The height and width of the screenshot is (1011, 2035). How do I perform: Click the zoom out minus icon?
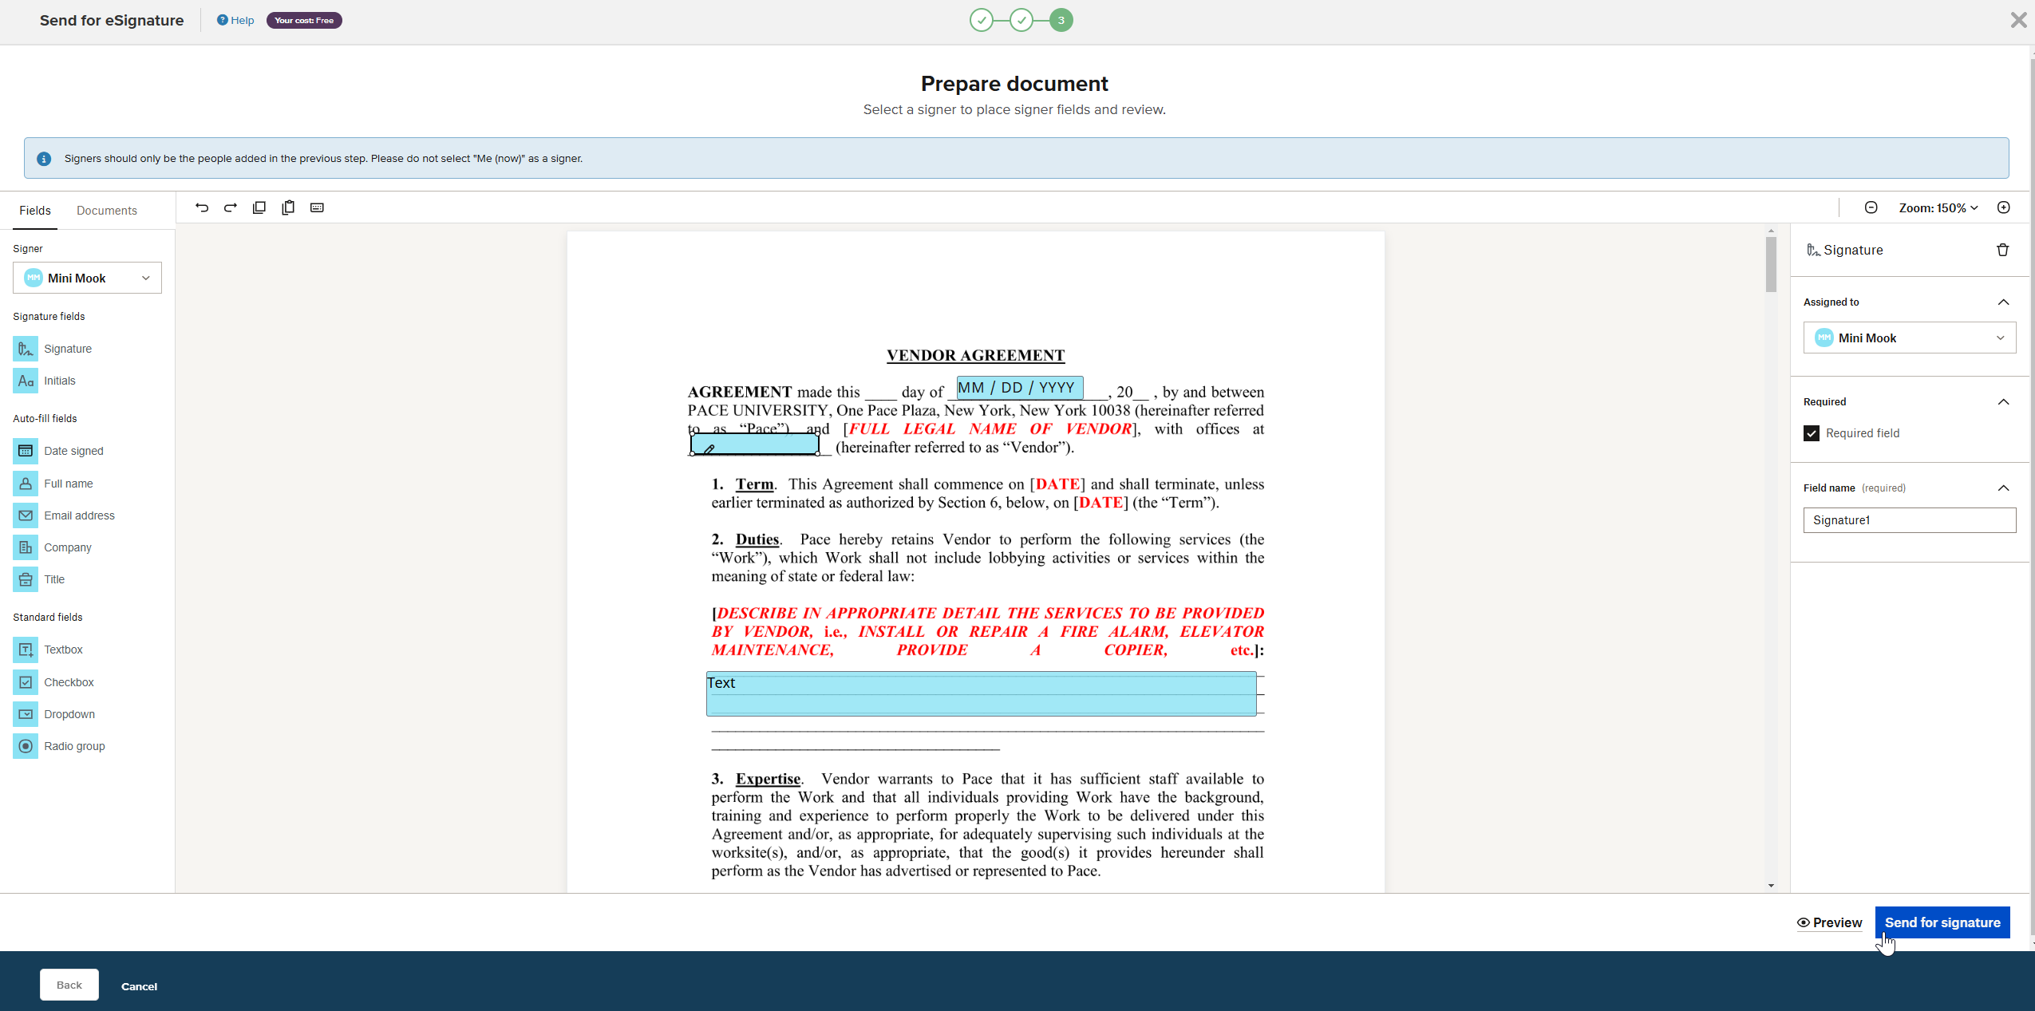pyautogui.click(x=1871, y=207)
